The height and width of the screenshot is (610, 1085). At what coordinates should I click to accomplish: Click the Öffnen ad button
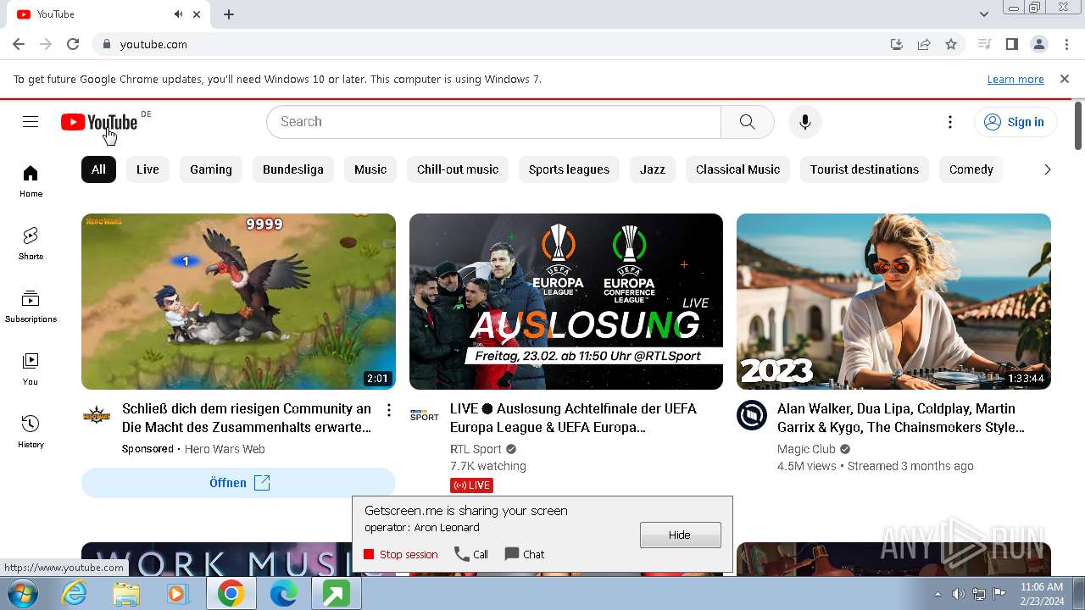tap(238, 483)
